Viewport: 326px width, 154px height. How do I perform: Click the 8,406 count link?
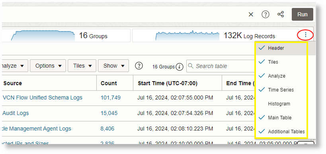[107, 129]
